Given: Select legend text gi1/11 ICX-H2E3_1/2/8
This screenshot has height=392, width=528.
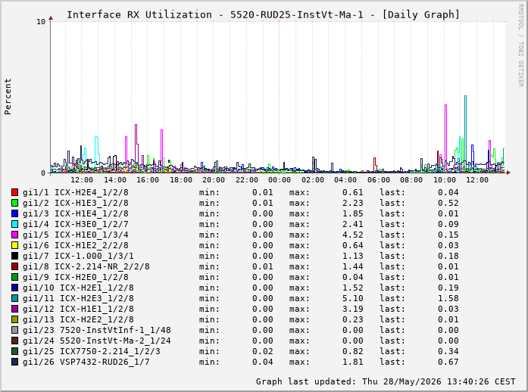Looking at the screenshot, I should point(78,298).
